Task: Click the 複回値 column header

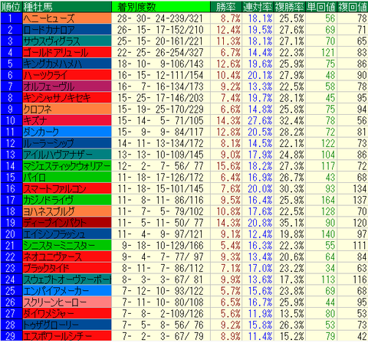Action: (353, 7)
